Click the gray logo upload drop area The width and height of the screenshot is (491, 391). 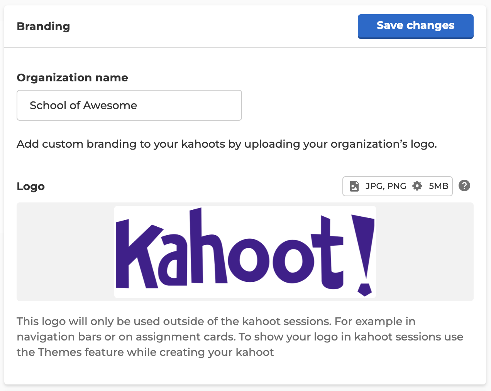pyautogui.click(x=245, y=252)
